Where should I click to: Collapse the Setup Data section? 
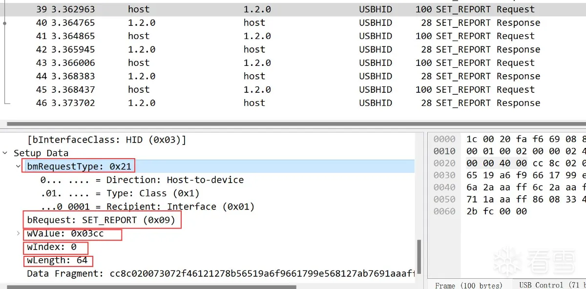click(x=5, y=153)
